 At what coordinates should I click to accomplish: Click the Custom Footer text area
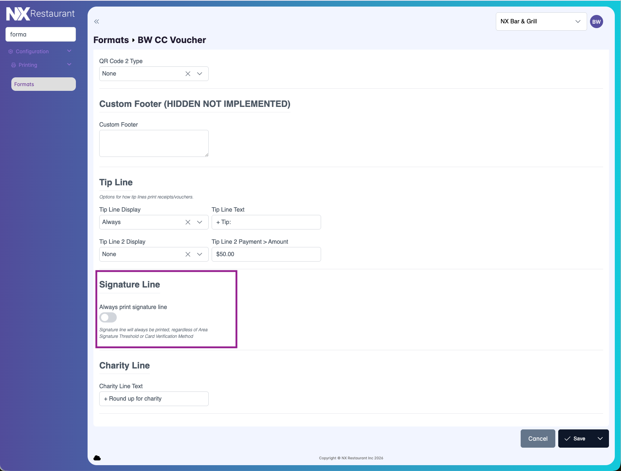154,143
